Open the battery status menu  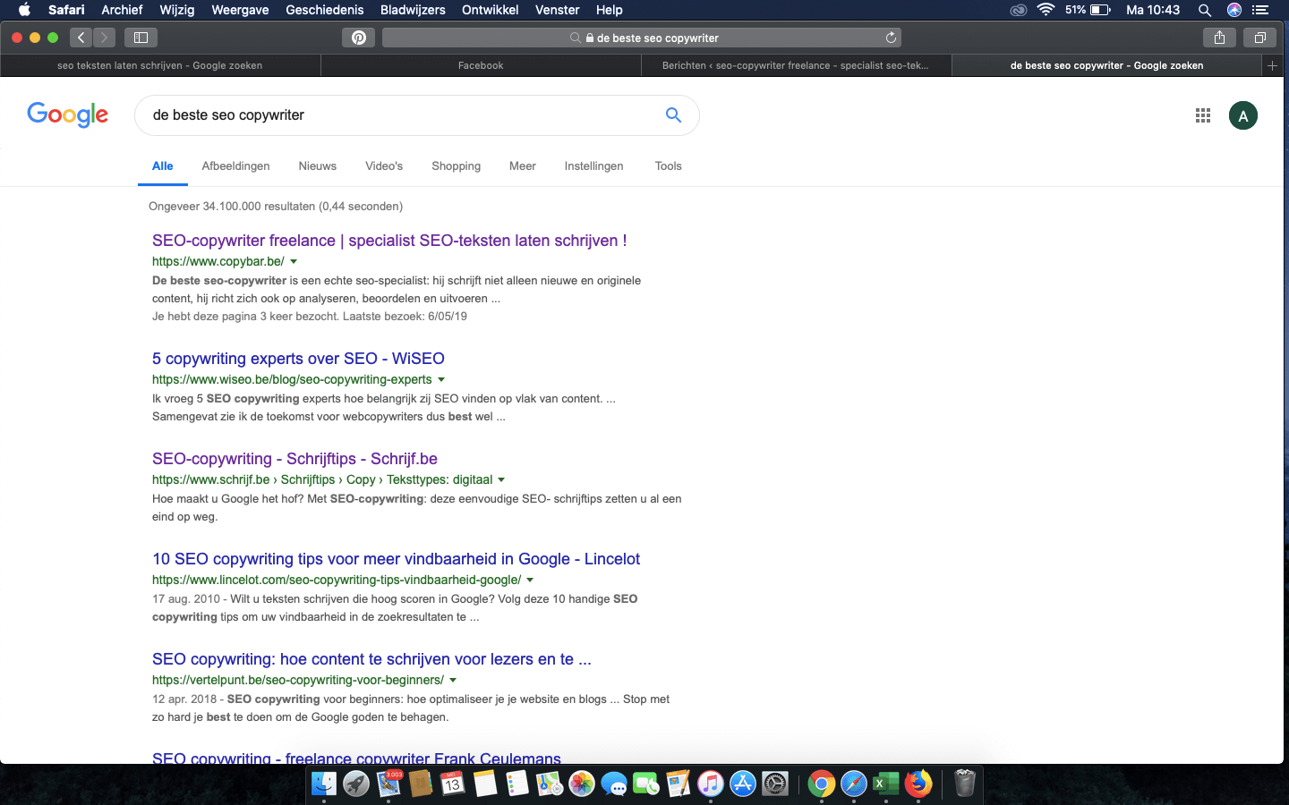(x=1088, y=10)
